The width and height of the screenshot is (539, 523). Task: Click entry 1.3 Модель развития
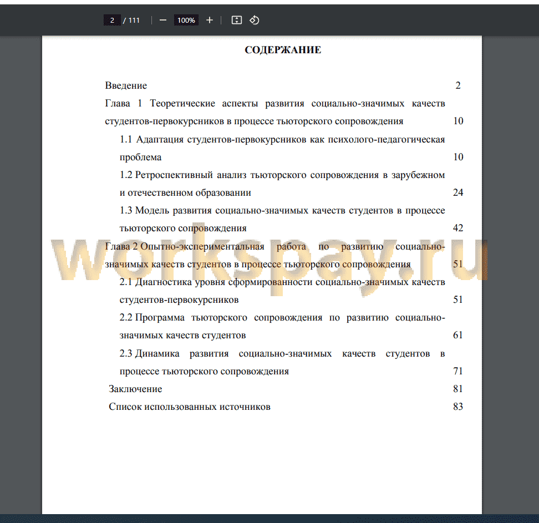[x=282, y=210]
